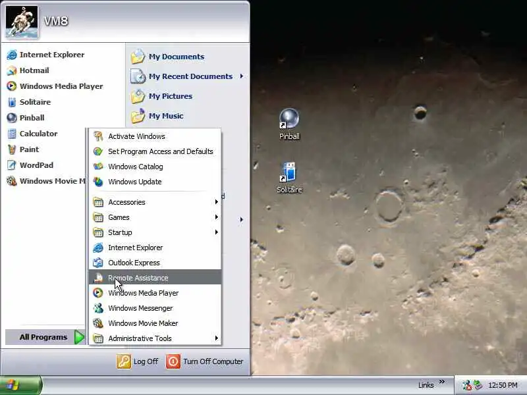The height and width of the screenshot is (395, 527).
Task: Click the network connection tray icon
Action: (478, 385)
